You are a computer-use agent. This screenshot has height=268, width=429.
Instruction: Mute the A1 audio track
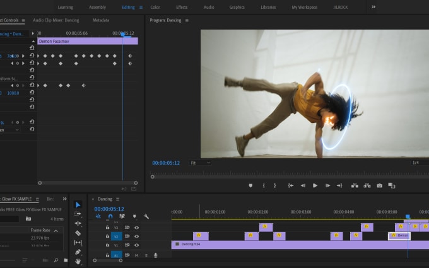(x=136, y=255)
